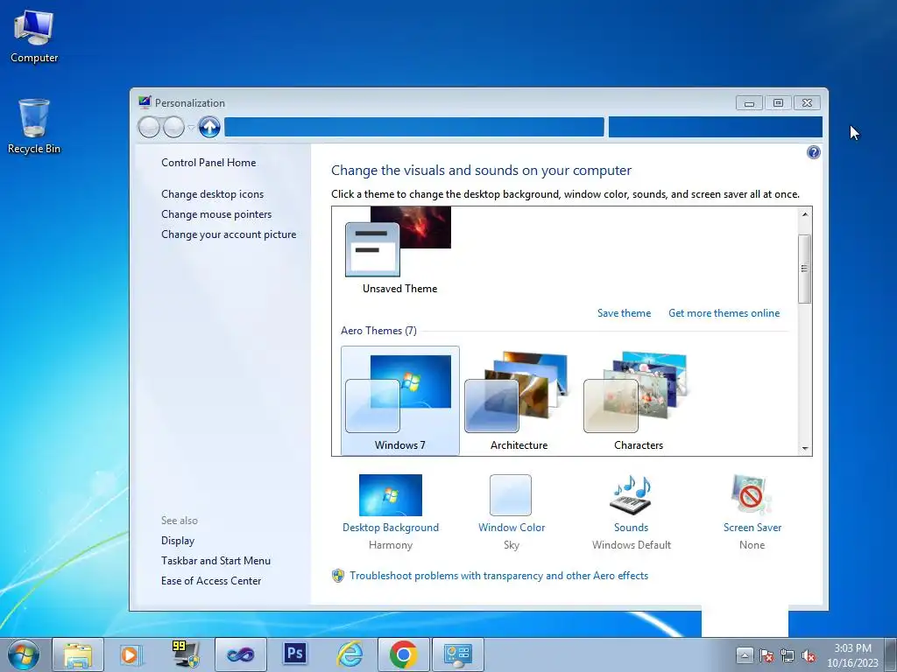Maximize the Personalization window
Screen dimensions: 897x672
(778, 103)
